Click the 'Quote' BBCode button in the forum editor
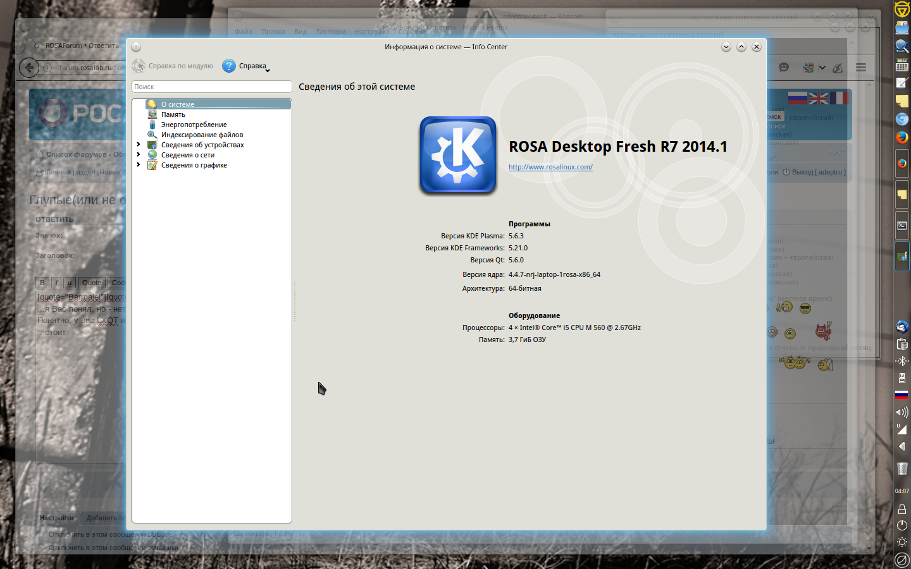 click(x=92, y=283)
